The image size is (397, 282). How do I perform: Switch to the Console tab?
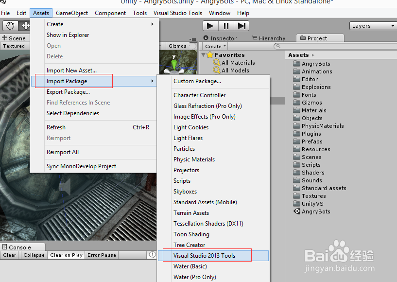[x=22, y=247]
